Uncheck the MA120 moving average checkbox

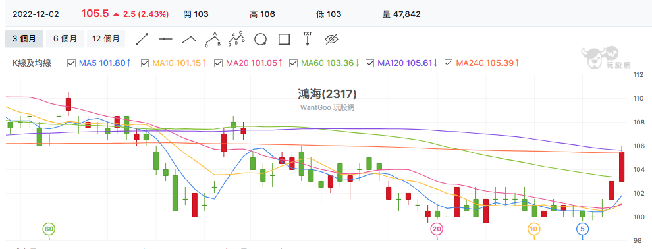coord(369,63)
